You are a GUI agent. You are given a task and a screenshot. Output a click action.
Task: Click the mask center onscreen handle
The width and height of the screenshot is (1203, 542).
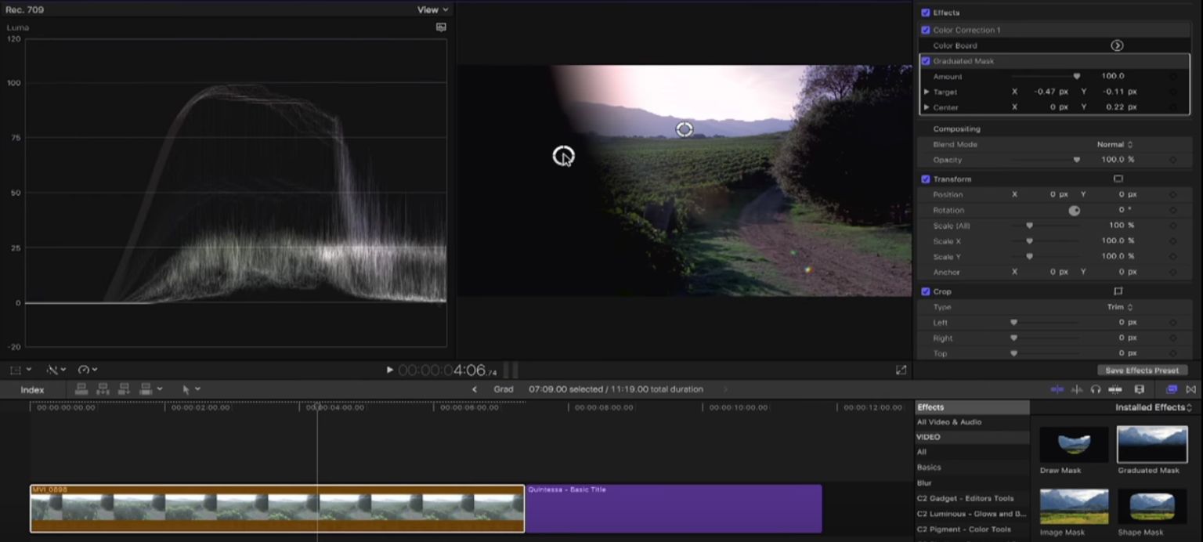[x=685, y=128]
